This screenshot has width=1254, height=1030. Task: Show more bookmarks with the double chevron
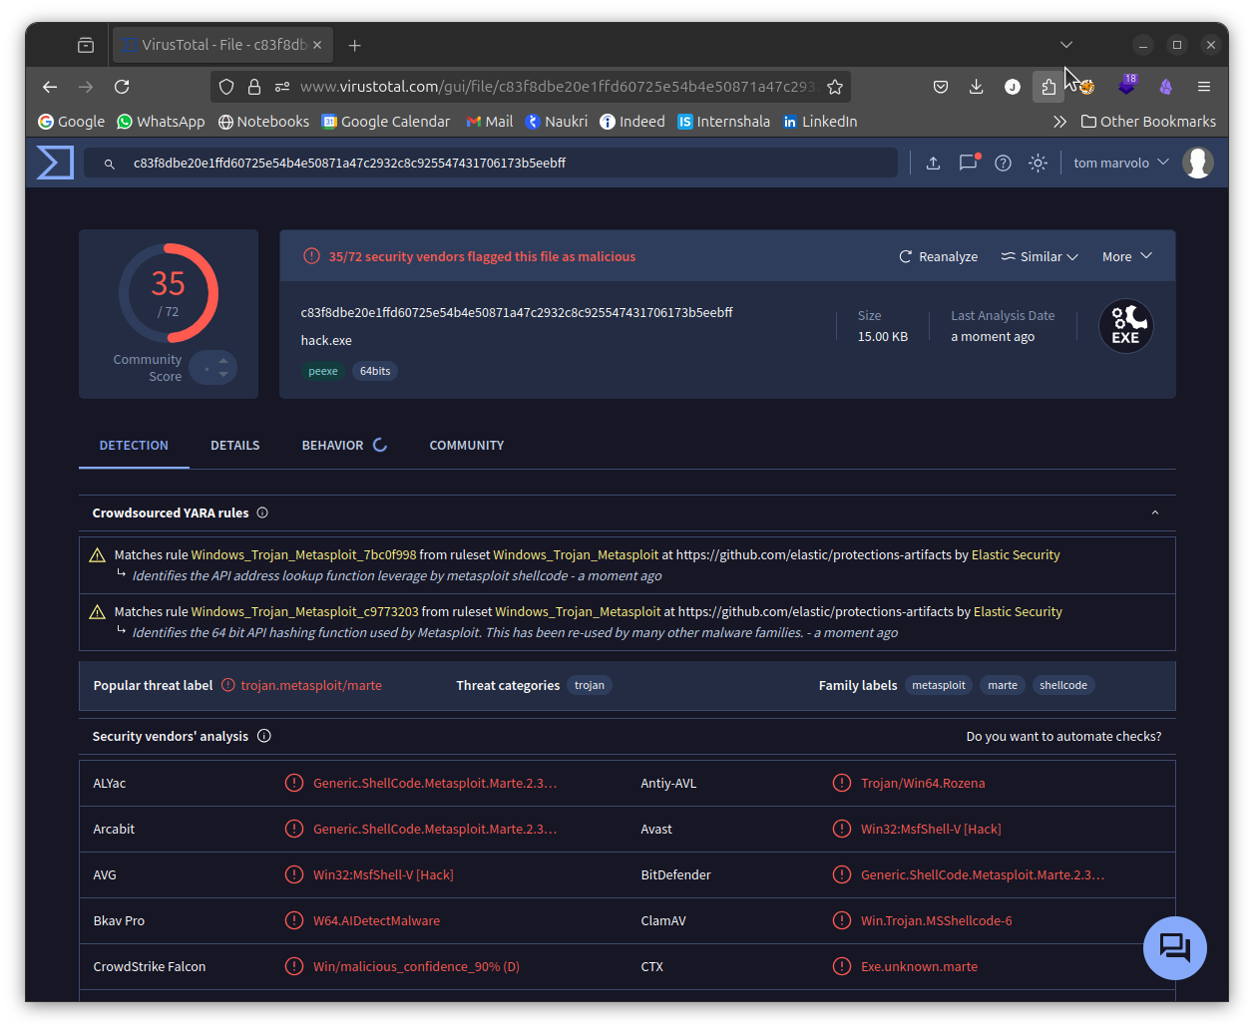[x=1059, y=122]
